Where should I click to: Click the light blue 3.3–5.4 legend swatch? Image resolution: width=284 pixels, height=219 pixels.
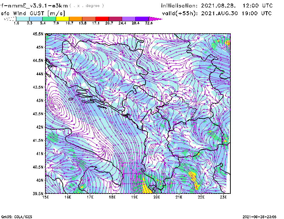pos(36,19)
